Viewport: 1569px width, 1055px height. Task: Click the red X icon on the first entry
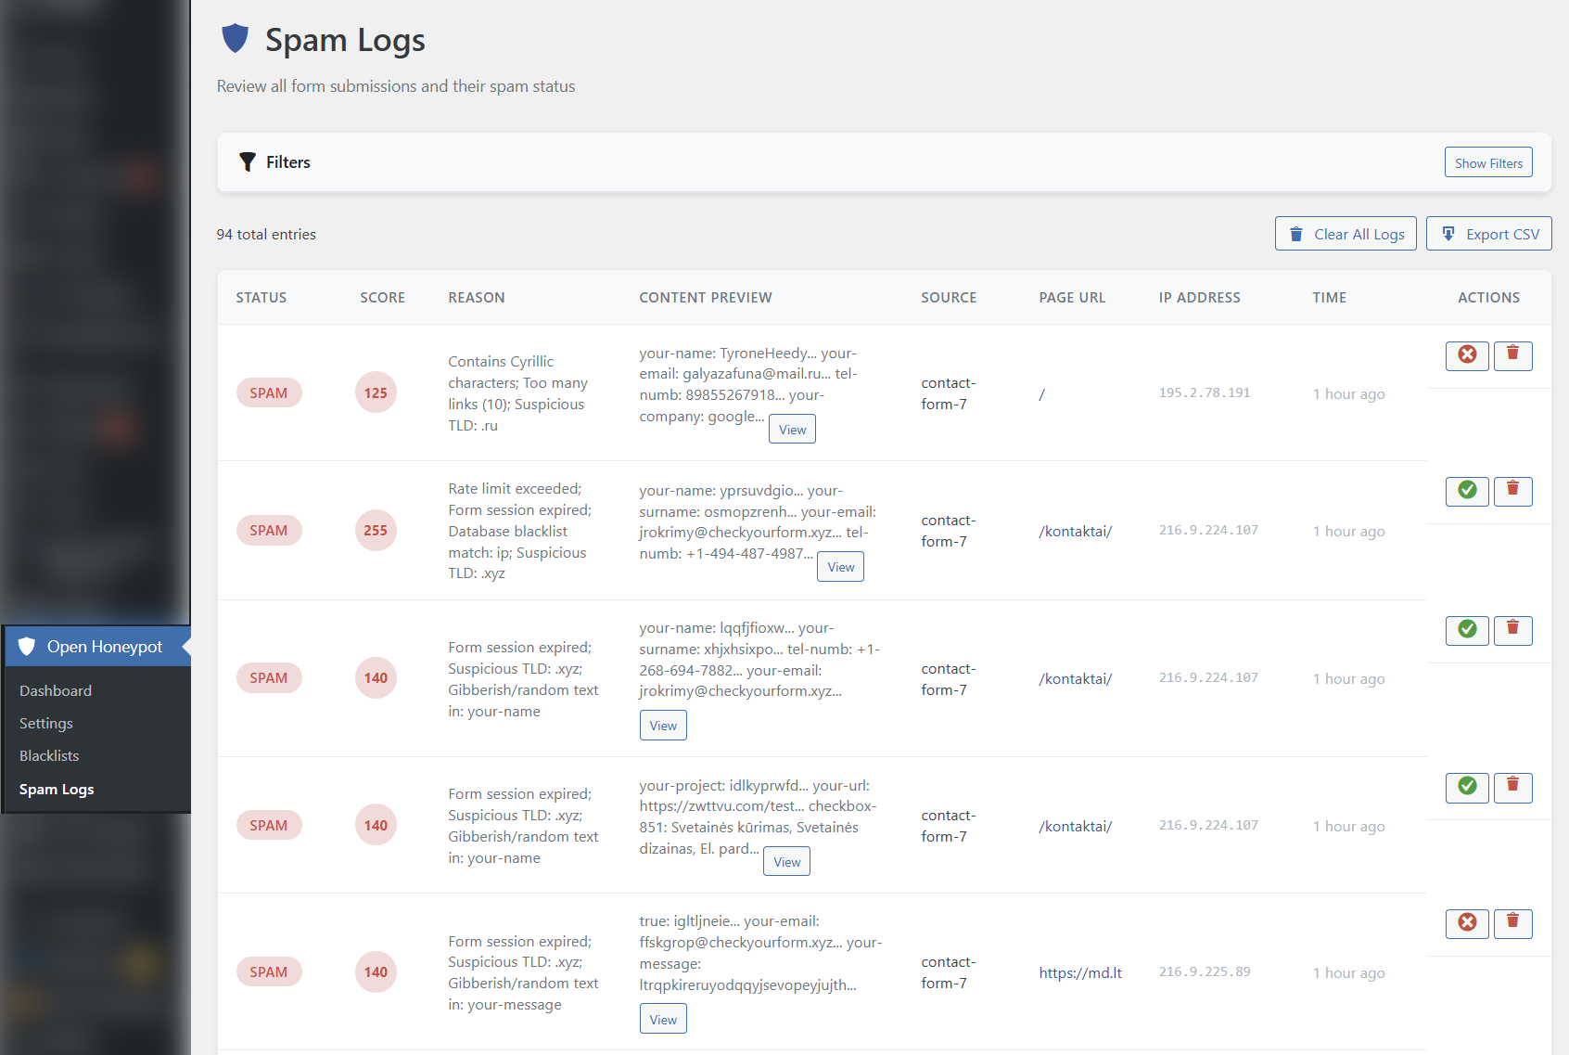point(1466,355)
